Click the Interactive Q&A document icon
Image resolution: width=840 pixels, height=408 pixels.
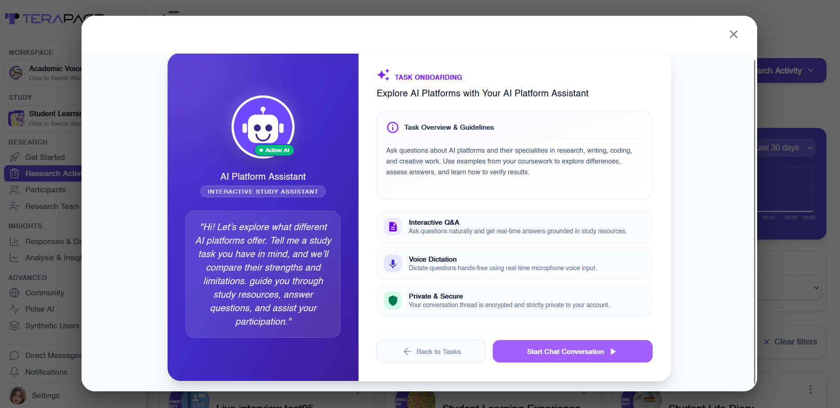(x=393, y=227)
